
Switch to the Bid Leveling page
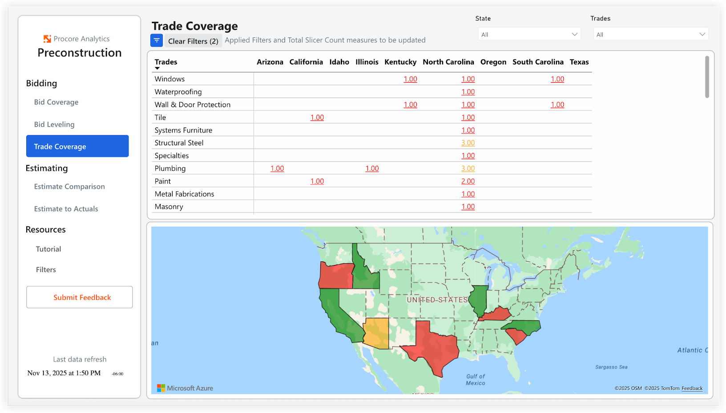point(54,124)
